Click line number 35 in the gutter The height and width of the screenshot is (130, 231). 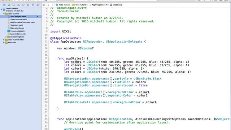tap(46, 119)
